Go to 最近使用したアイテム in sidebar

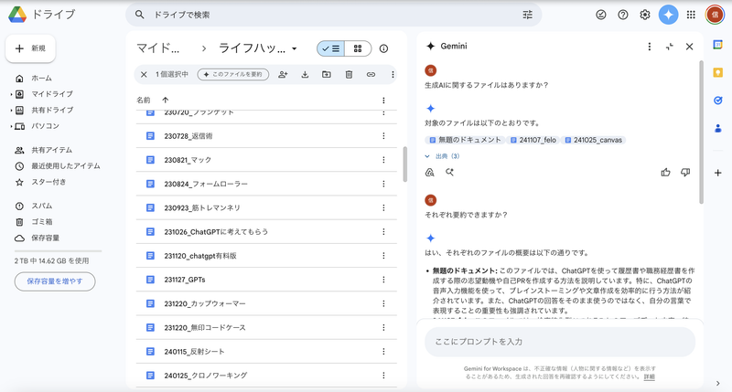pos(65,165)
